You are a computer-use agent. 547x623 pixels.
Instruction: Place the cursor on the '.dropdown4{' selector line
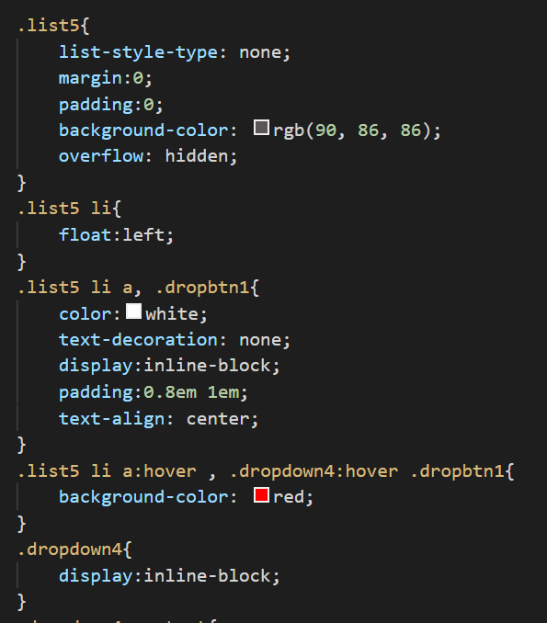coord(74,549)
